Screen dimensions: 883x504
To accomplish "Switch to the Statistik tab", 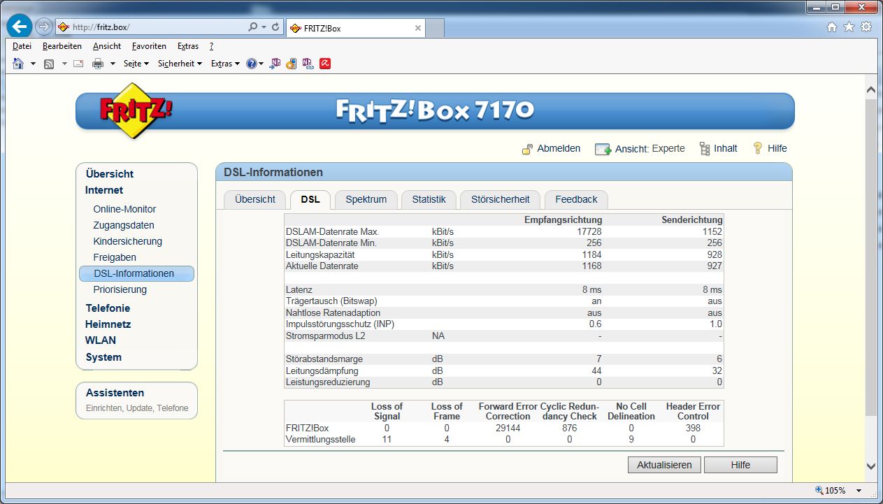I will click(429, 199).
